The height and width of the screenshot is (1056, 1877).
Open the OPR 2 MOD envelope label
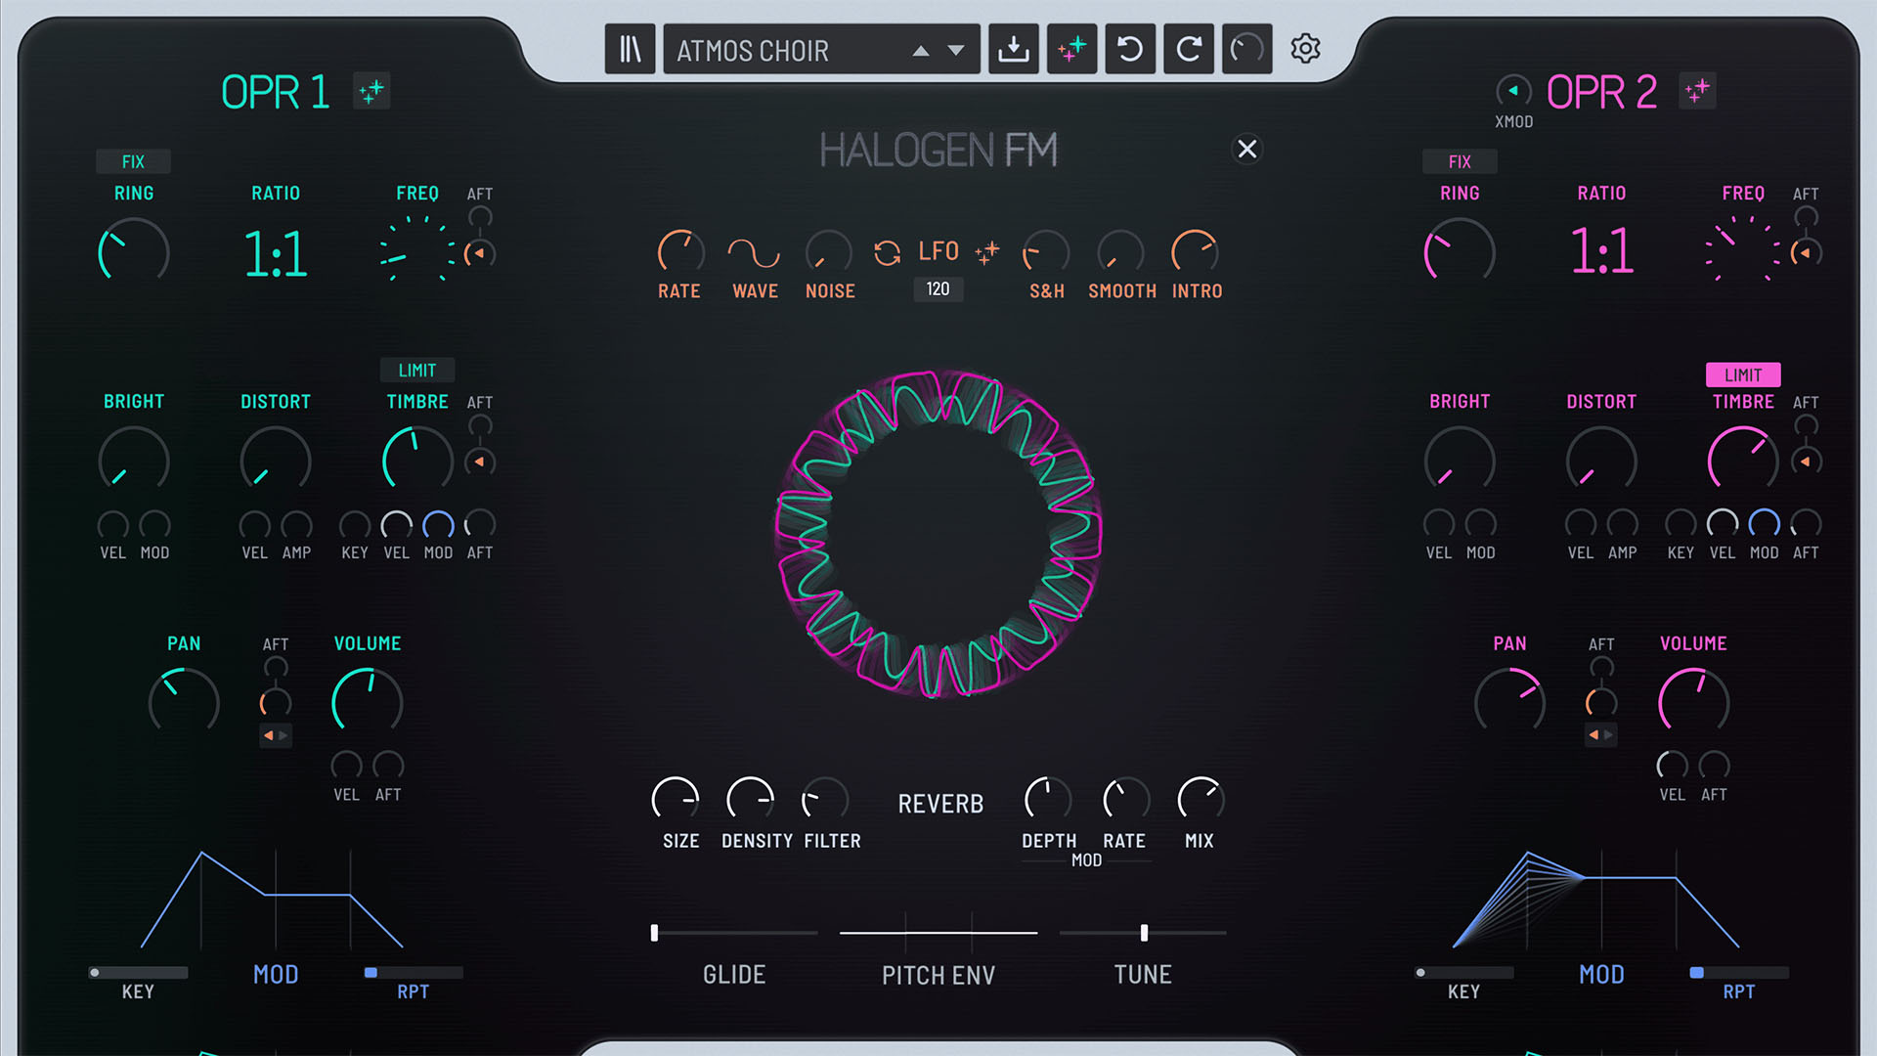tap(1601, 975)
